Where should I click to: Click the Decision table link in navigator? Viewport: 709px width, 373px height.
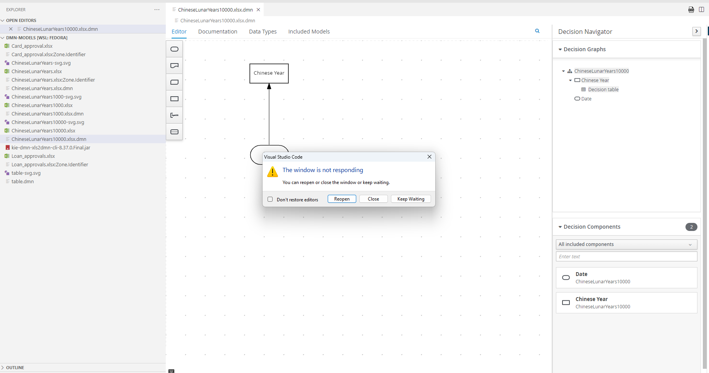click(x=603, y=90)
